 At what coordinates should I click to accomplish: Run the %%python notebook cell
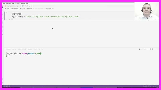[6, 13]
